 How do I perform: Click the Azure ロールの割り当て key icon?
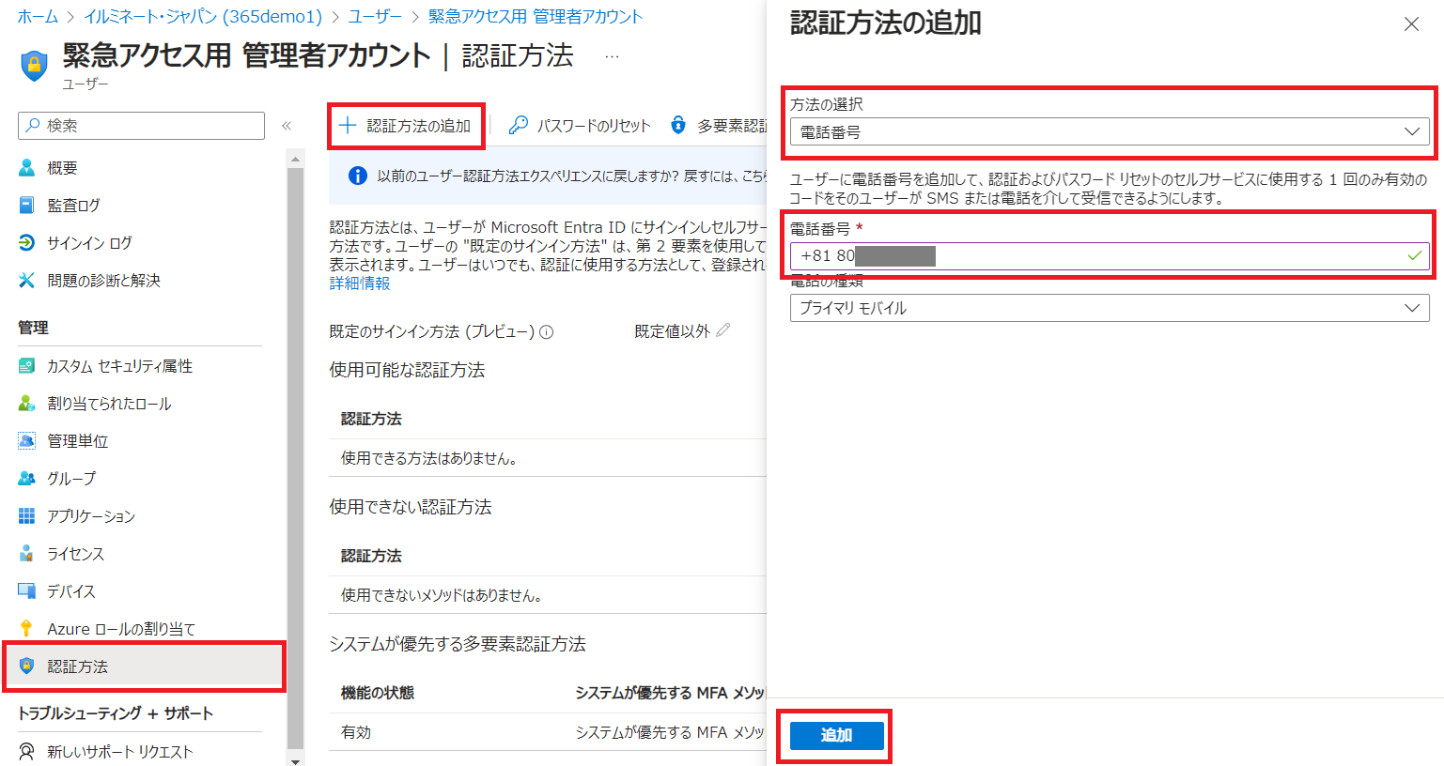point(27,629)
